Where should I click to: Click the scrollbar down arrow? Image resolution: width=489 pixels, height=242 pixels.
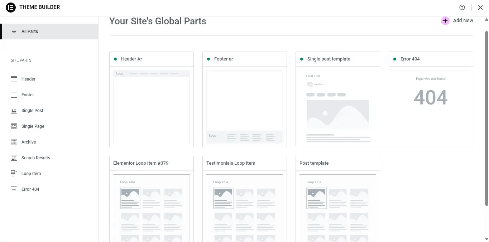[x=486, y=239]
